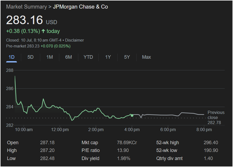This screenshot has height=167, width=233.
Task: Select the market cap value 78.69KCr
Action: point(127,143)
